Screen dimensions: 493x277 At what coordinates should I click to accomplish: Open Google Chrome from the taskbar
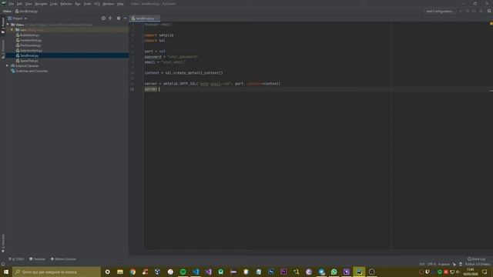pos(132,272)
